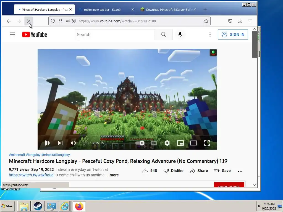
Task: Stop loading the page
Action: 28,21
